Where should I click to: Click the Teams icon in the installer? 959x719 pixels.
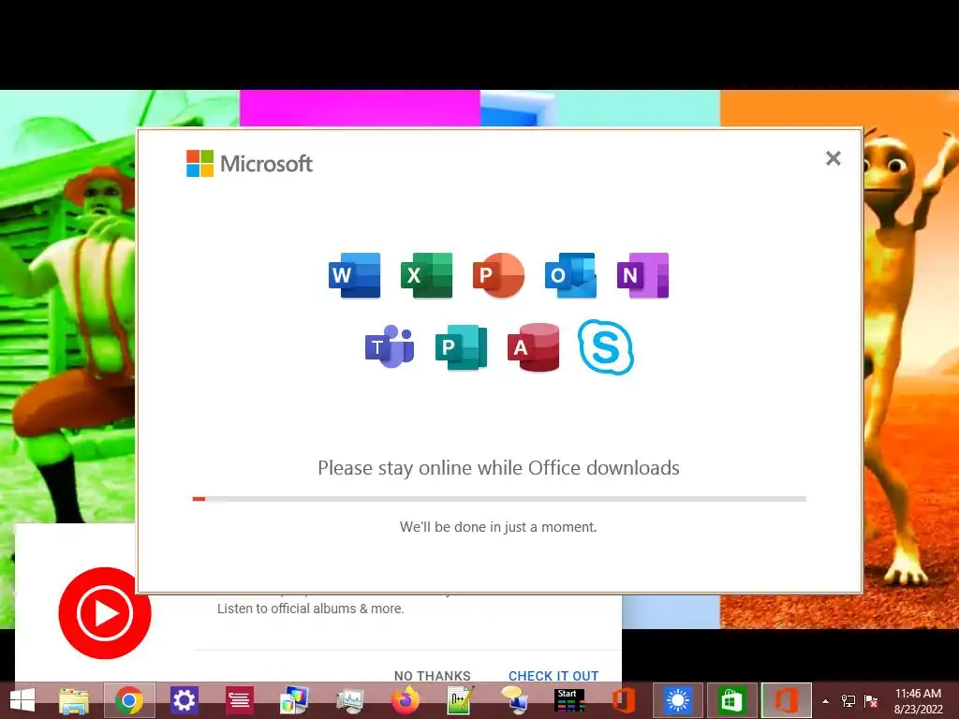[x=391, y=346]
